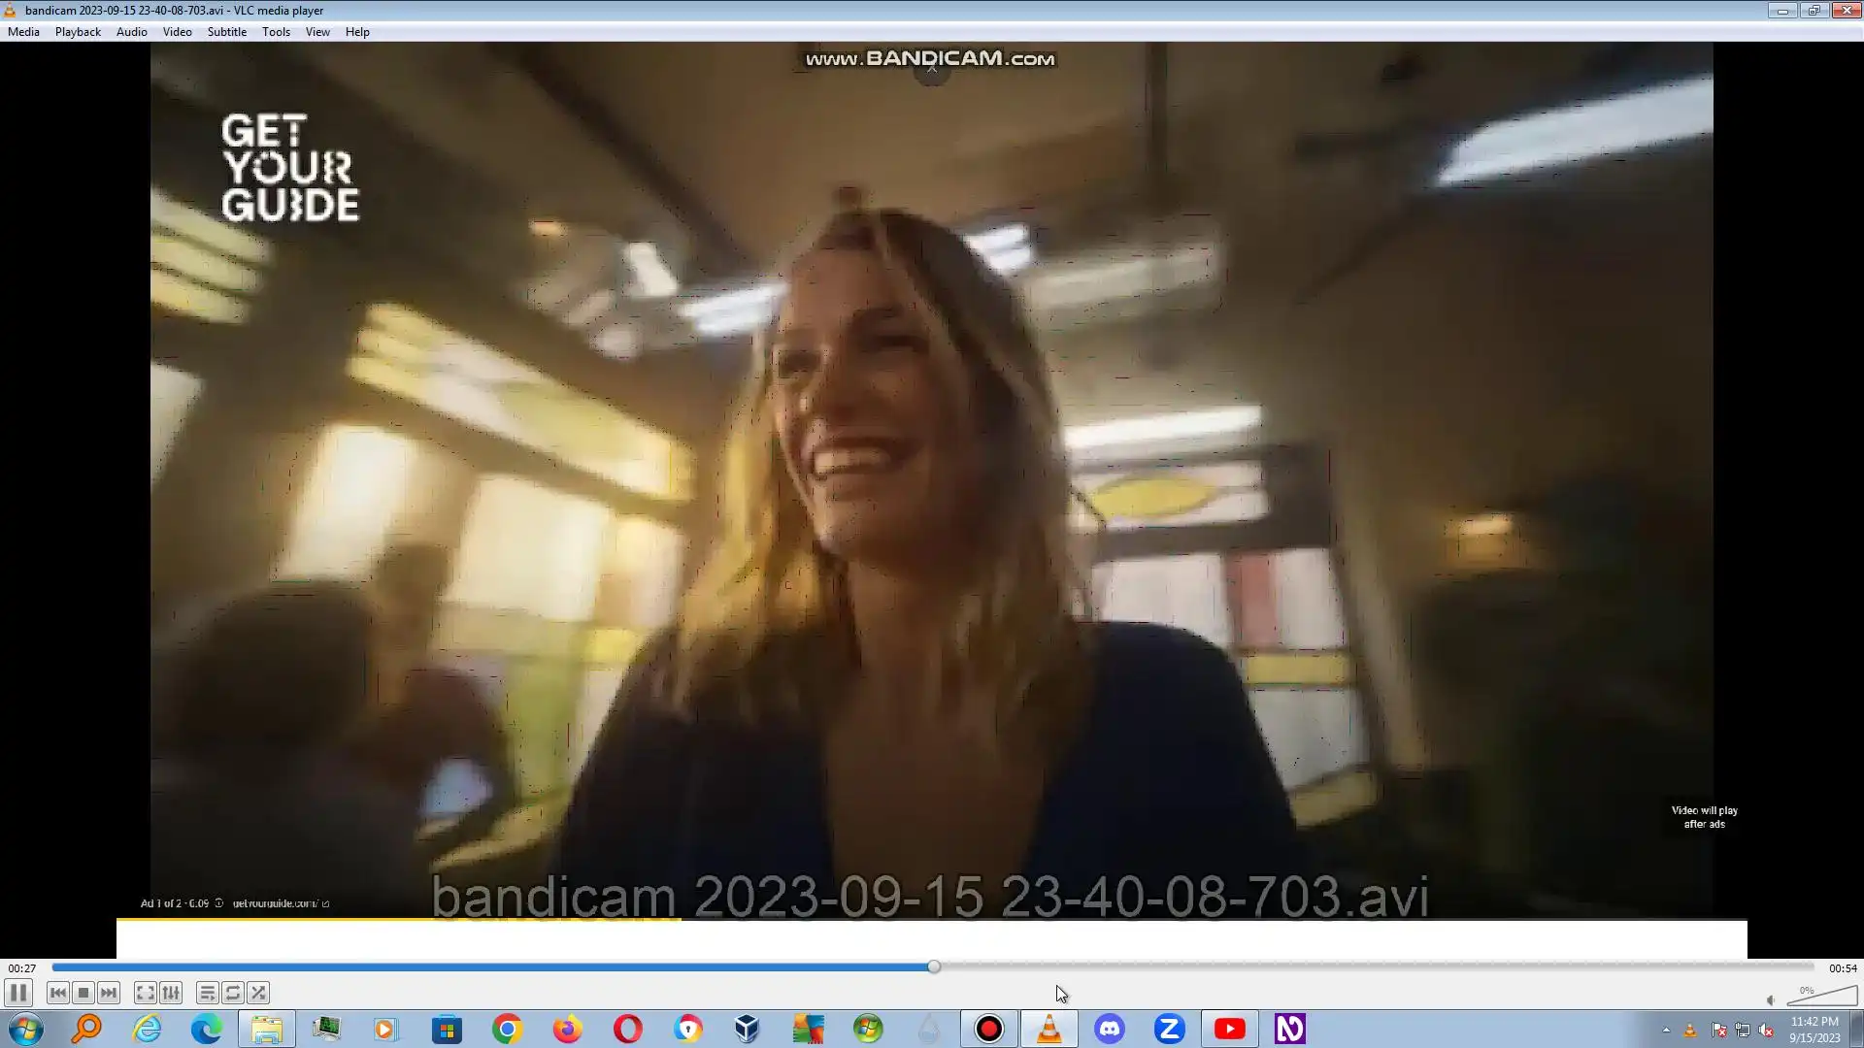Expand the Tools menu
The image size is (1864, 1048).
click(x=276, y=32)
